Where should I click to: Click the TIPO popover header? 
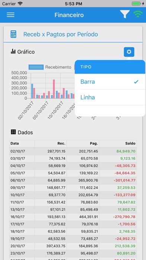(110, 67)
